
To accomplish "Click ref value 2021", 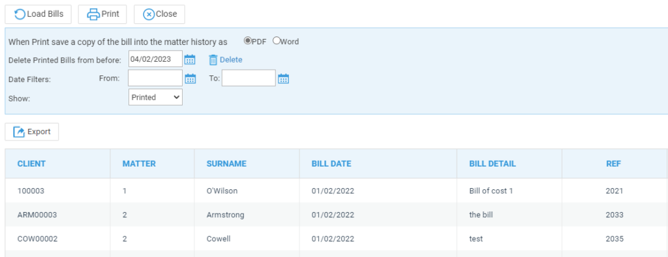I will coord(615,191).
